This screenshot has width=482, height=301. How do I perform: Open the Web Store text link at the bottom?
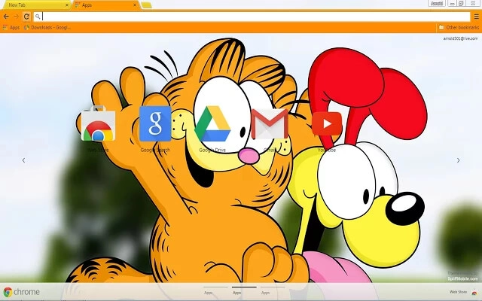pos(459,292)
